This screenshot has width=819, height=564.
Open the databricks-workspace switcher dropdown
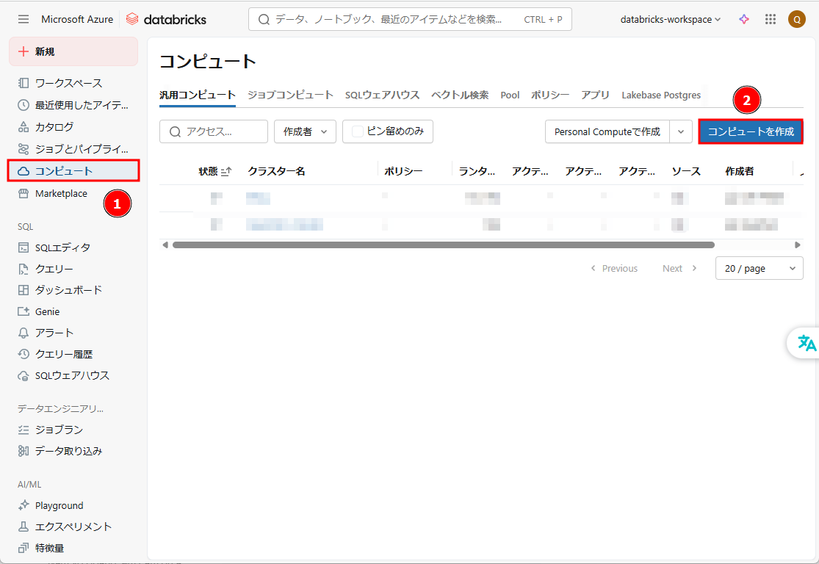pyautogui.click(x=671, y=19)
